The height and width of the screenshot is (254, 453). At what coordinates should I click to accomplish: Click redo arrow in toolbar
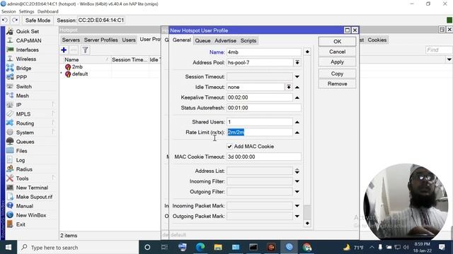15,20
